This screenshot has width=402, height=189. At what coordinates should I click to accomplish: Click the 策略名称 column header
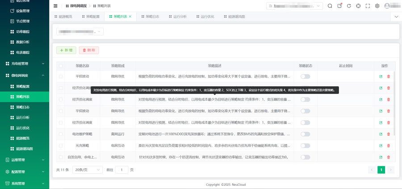pyautogui.click(x=82, y=66)
